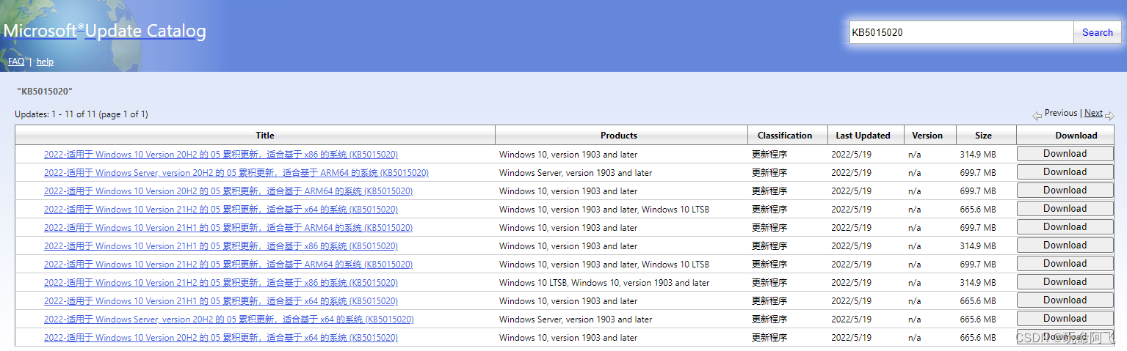Open Windows 10 Version 21H1 x64 update title

tap(221, 301)
